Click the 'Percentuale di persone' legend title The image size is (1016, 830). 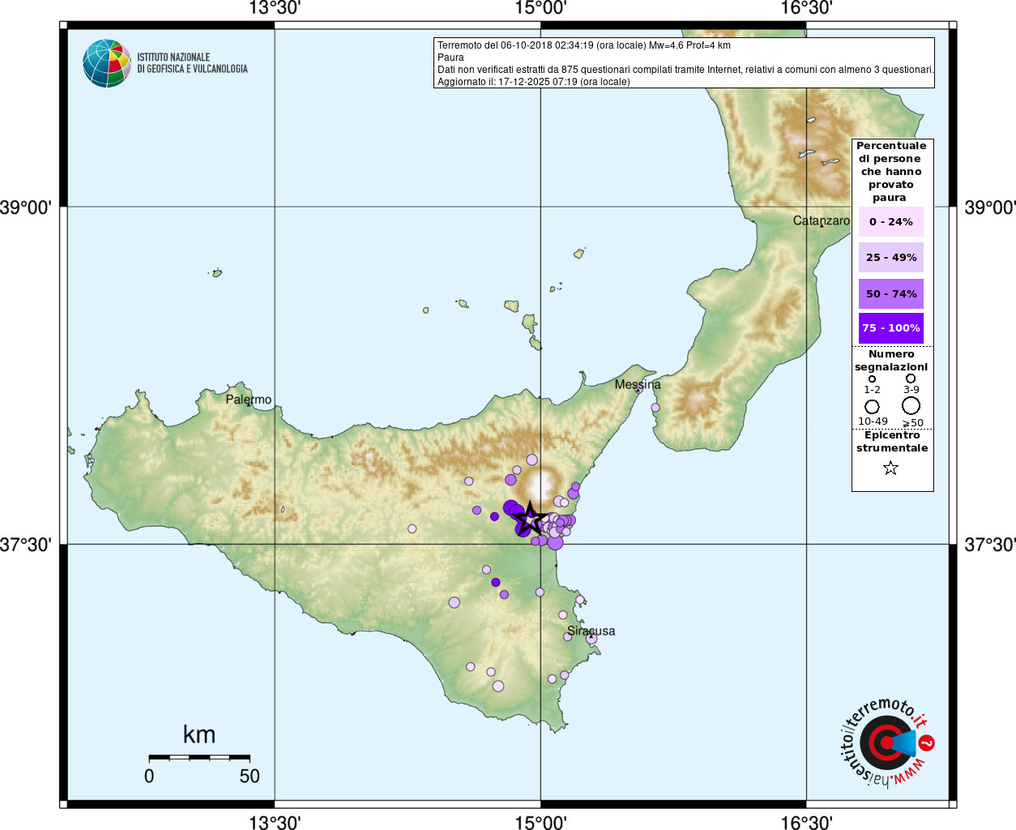(x=891, y=171)
